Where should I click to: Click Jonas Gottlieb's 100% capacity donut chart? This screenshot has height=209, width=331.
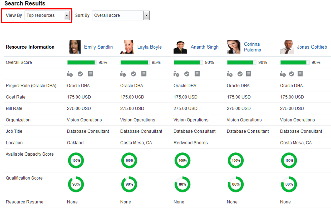point(289,160)
